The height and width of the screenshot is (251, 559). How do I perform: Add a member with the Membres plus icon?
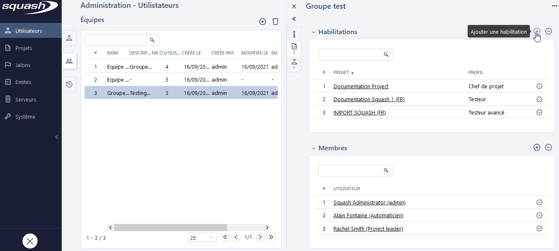click(537, 147)
